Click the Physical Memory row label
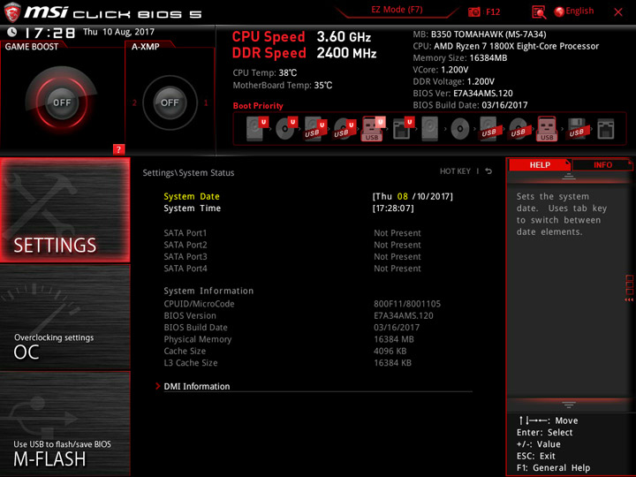Viewport: 636px width, 477px height. pyautogui.click(x=198, y=339)
